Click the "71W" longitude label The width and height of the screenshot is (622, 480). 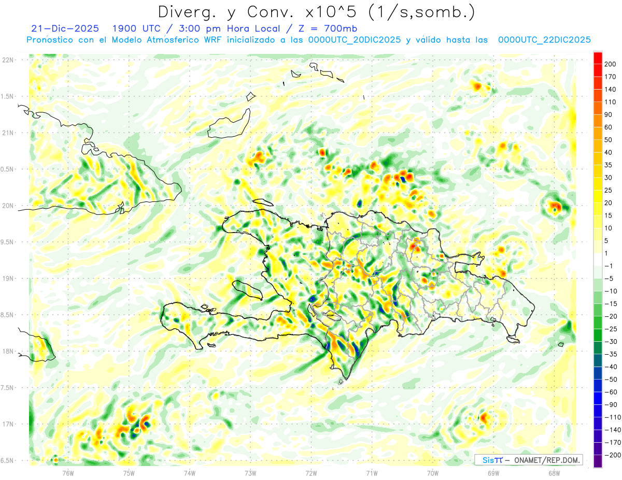tap(372, 473)
